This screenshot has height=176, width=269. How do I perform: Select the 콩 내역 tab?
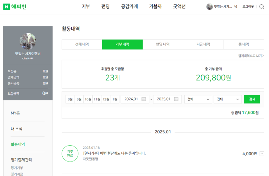243,44
